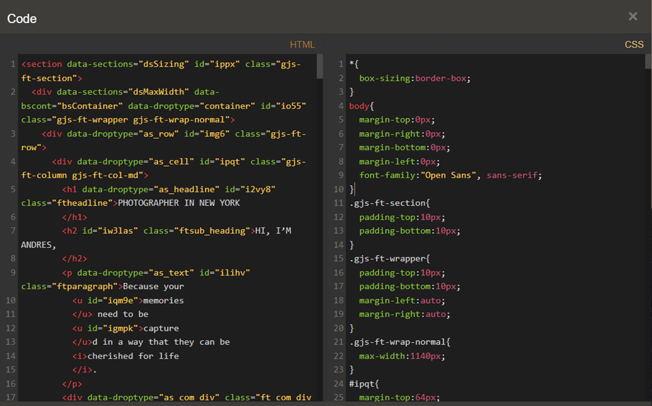Image resolution: width=652 pixels, height=406 pixels.
Task: Click the '#ipqt{' selector in CSS
Action: (364, 384)
